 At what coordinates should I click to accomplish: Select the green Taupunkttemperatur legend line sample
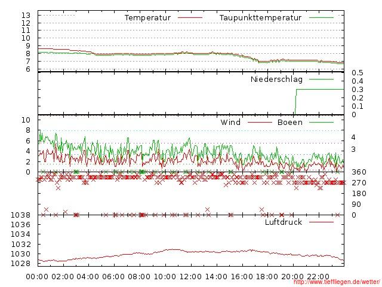click(x=321, y=19)
